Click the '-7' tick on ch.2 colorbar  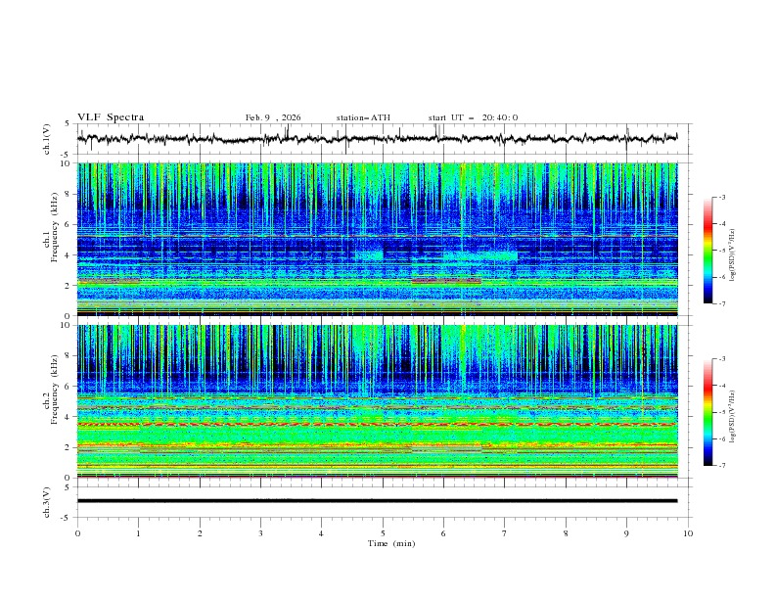[722, 465]
